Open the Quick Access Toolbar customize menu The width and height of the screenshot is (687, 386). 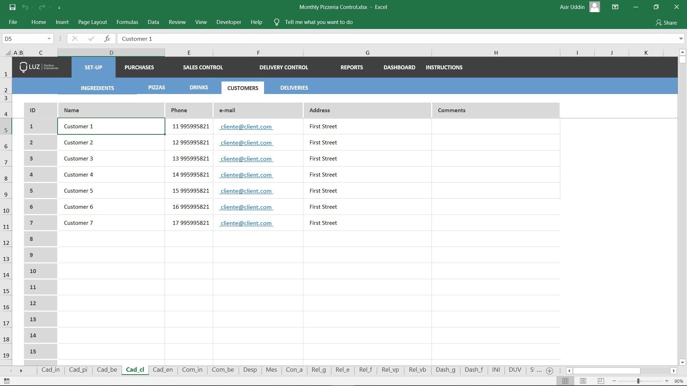tap(59, 7)
